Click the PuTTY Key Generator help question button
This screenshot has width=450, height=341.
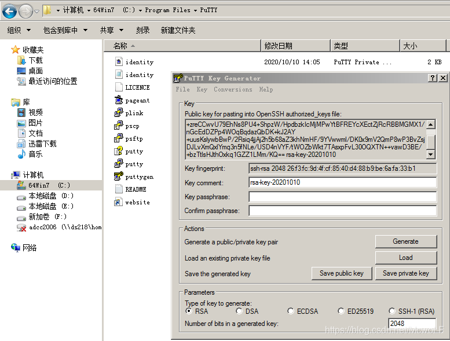433,78
